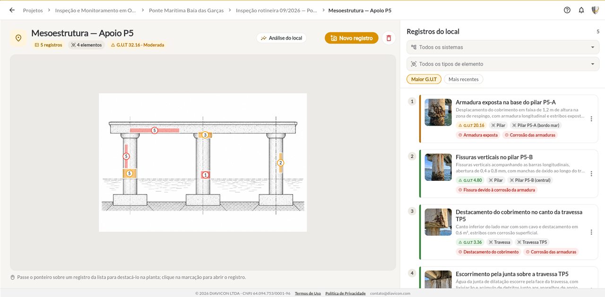Click the Pilar P5-B (central) tag
605x297 pixels.
(530, 180)
